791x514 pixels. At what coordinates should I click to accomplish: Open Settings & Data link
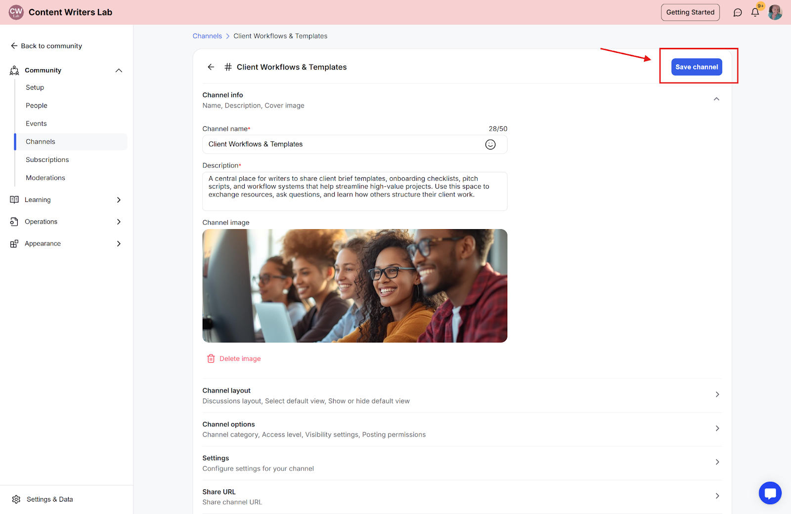pos(50,499)
